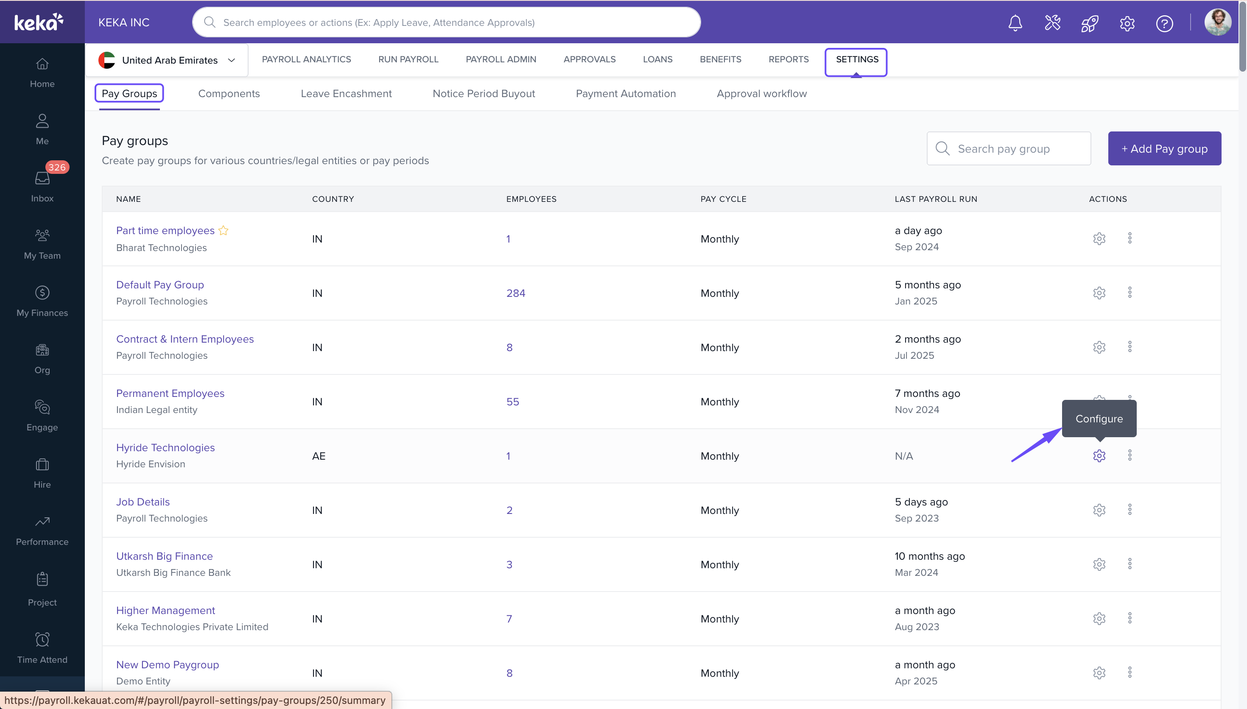Open the help question mark icon

[1164, 23]
